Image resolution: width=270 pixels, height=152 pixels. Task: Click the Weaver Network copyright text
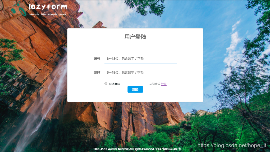coord(124,149)
